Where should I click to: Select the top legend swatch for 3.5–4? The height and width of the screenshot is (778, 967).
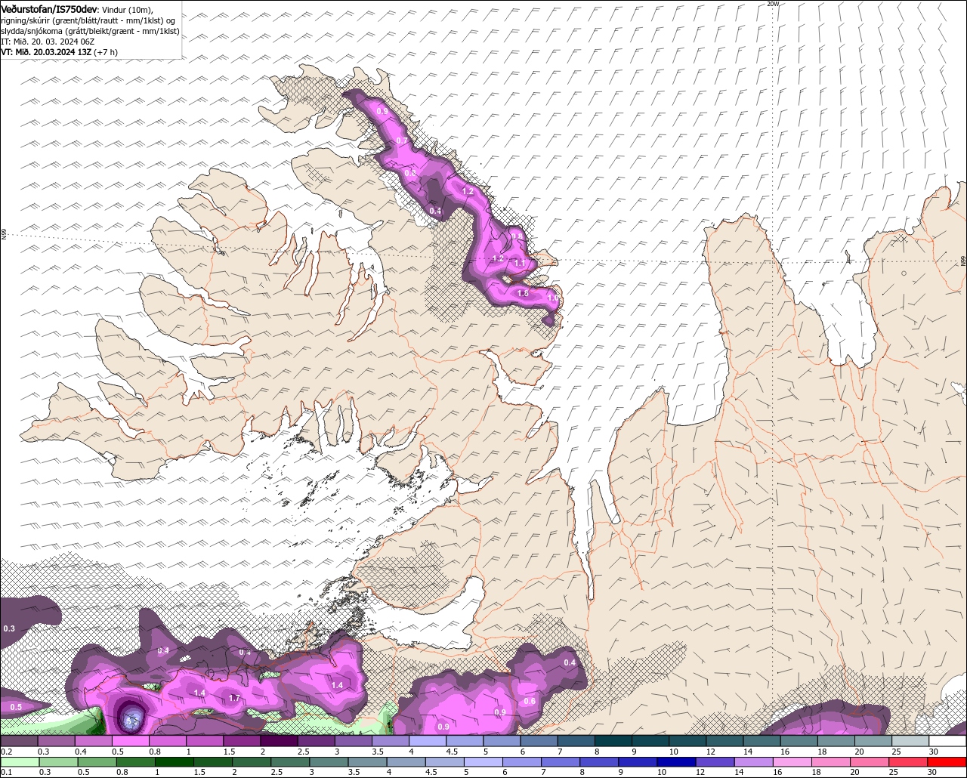pos(391,741)
